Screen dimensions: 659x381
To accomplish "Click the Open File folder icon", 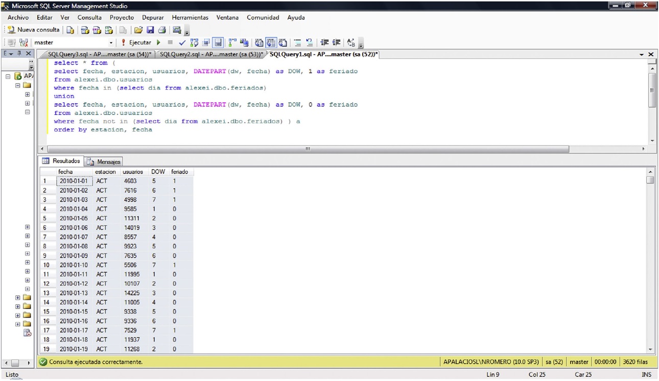I will [138, 30].
